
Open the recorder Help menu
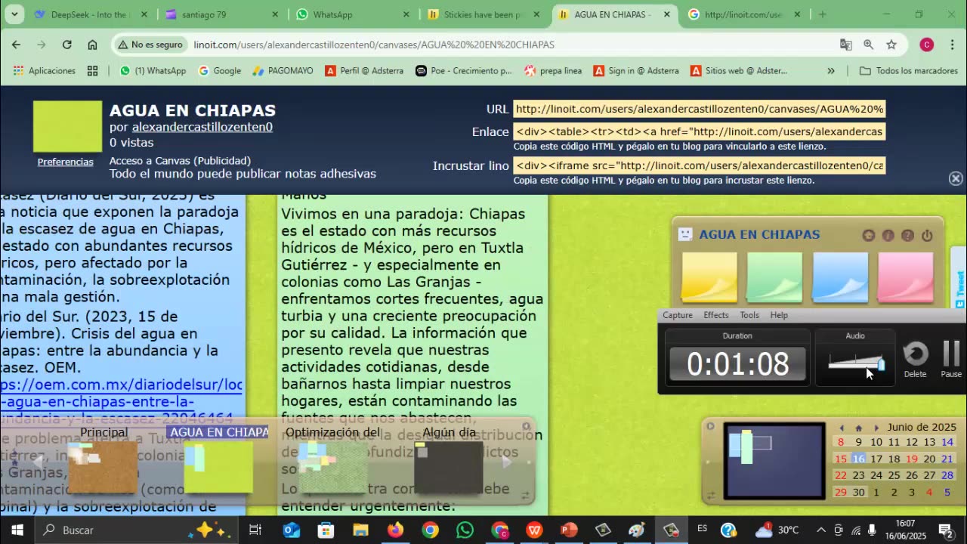tap(779, 315)
